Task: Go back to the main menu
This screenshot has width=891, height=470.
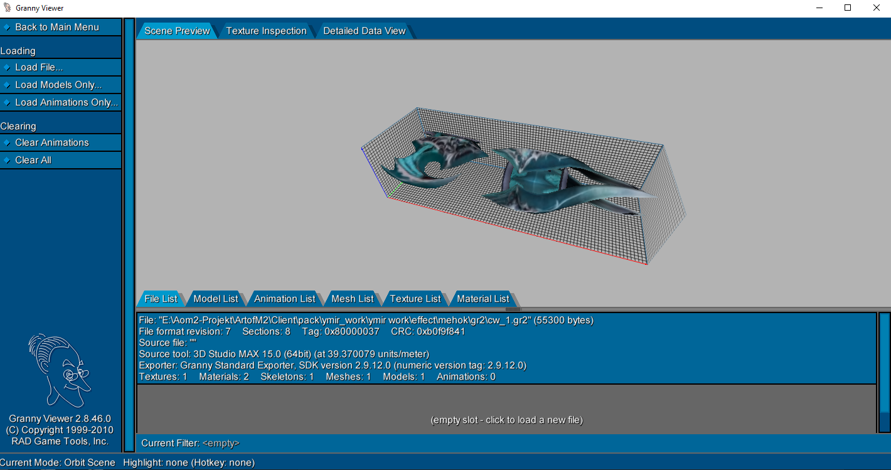Action: pyautogui.click(x=56, y=27)
